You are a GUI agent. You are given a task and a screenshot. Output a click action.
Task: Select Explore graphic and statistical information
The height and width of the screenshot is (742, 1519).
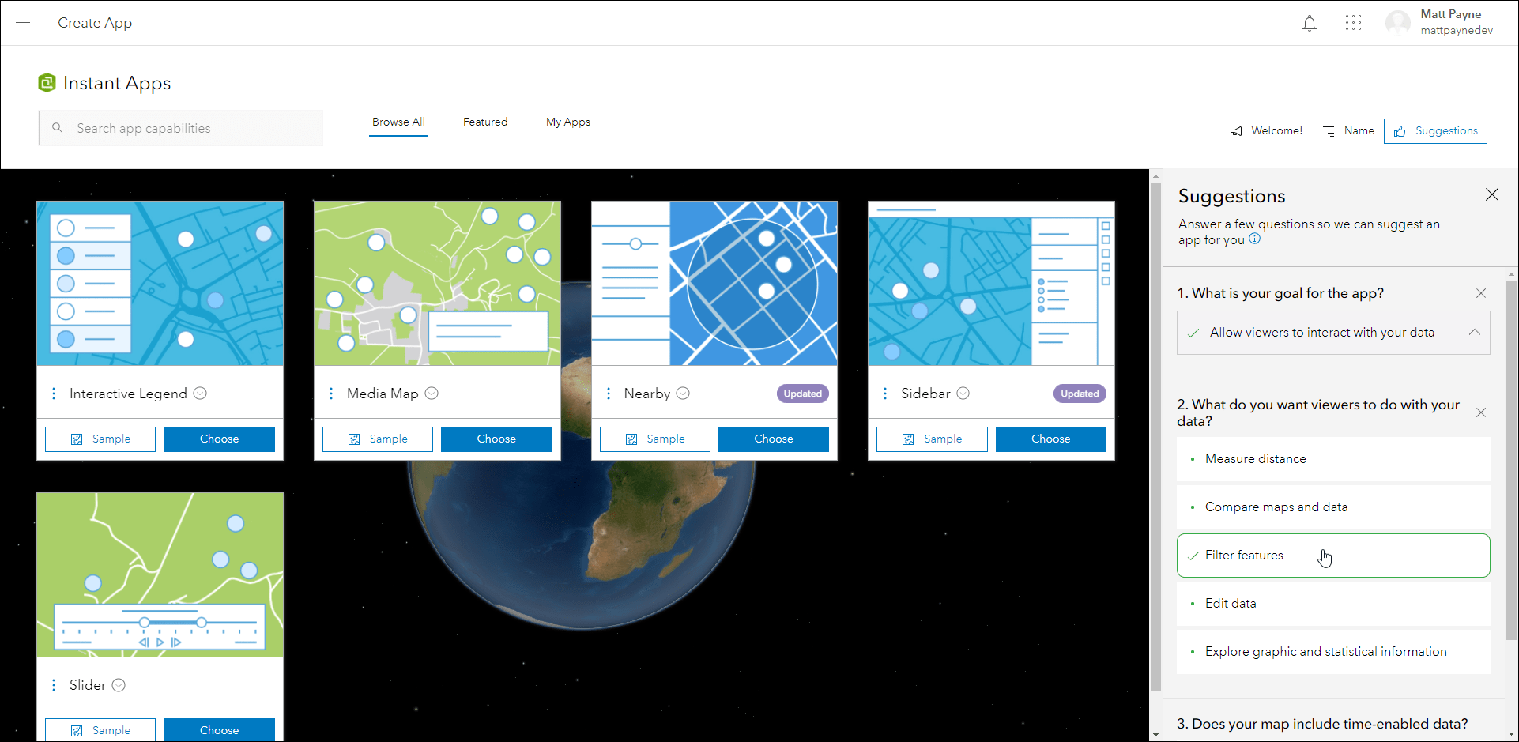(1333, 652)
